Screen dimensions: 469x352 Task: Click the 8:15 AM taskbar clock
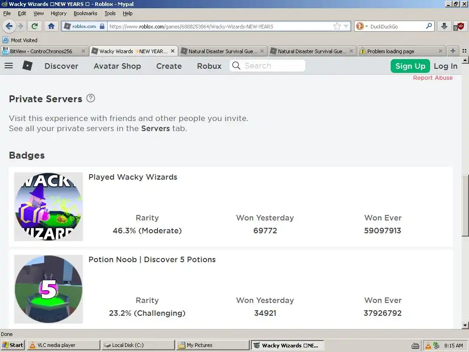[453, 346]
